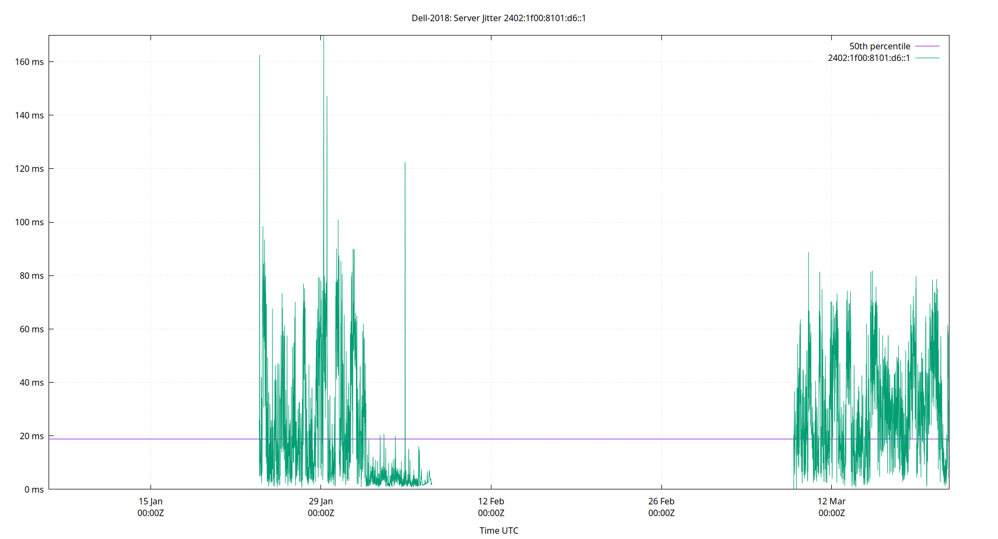Select the 2402:1f00:8101:d6::1 legend label

click(x=868, y=57)
